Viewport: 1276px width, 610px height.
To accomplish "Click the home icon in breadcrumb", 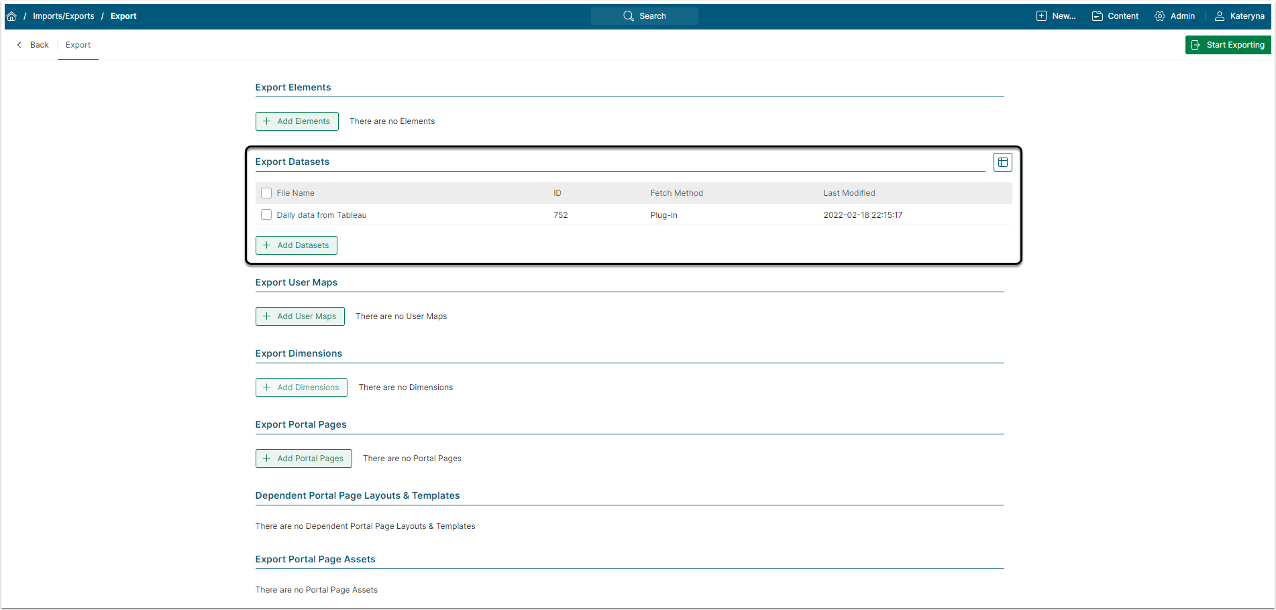I will (x=11, y=16).
